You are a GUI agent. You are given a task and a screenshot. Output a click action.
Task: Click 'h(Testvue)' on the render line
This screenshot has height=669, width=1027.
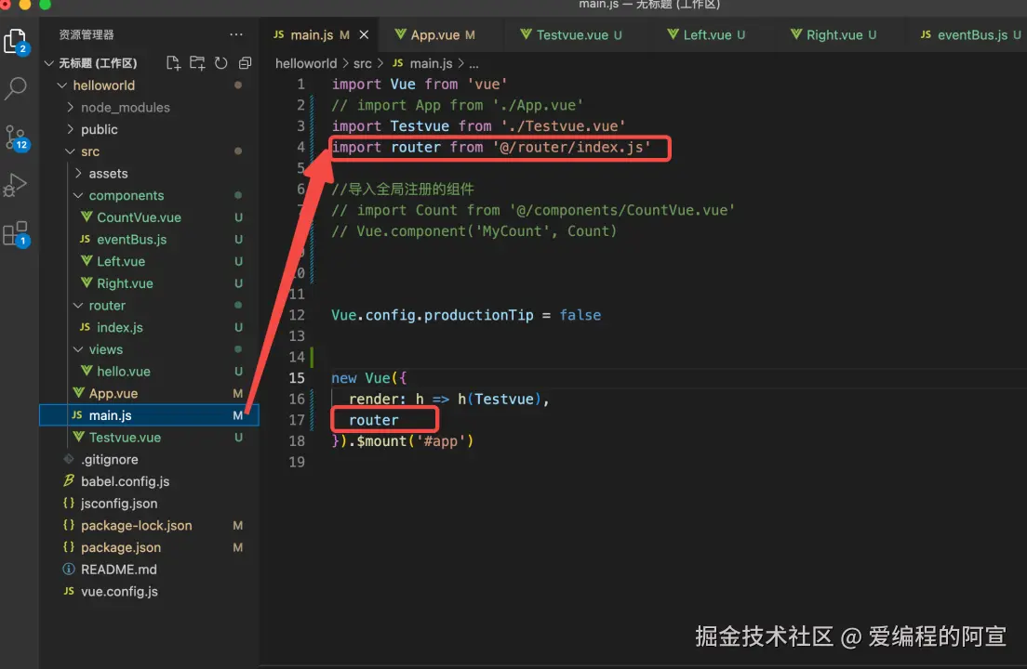500,399
